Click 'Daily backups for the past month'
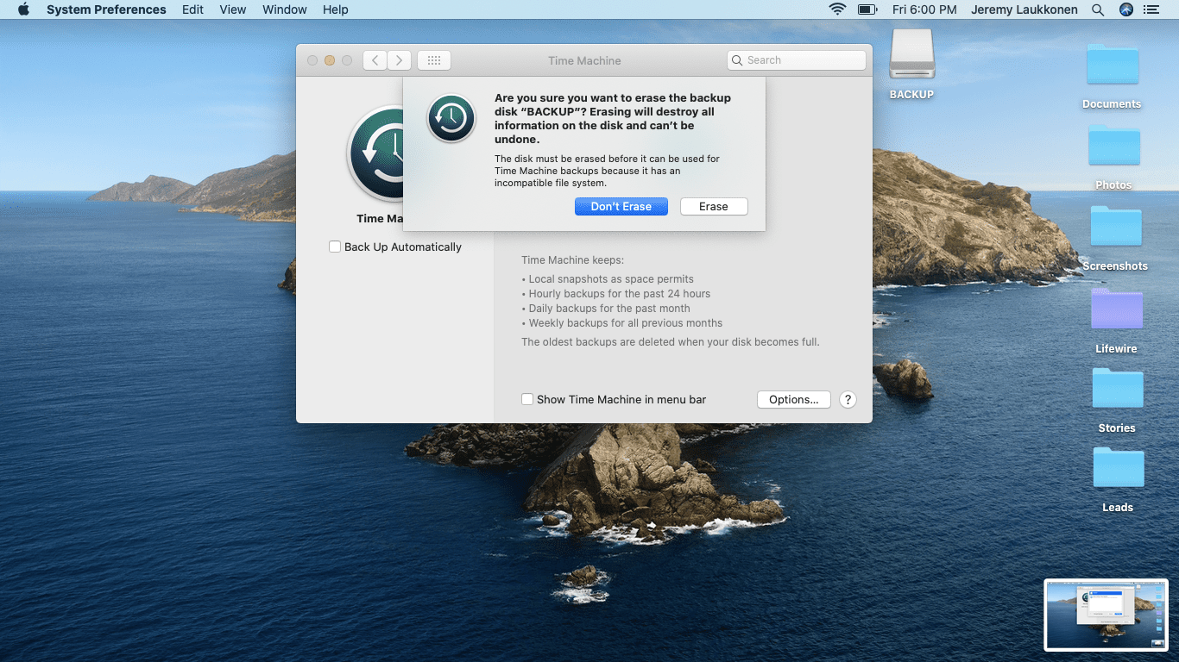The height and width of the screenshot is (662, 1179). click(606, 308)
